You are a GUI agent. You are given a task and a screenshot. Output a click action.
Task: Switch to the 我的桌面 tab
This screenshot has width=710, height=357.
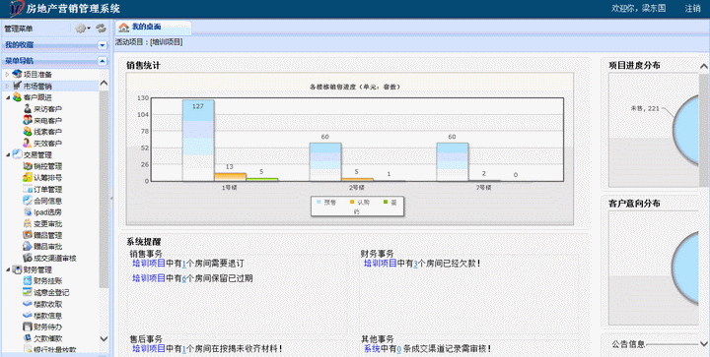[x=153, y=28]
